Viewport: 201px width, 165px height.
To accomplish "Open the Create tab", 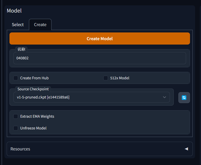I will point(40,25).
